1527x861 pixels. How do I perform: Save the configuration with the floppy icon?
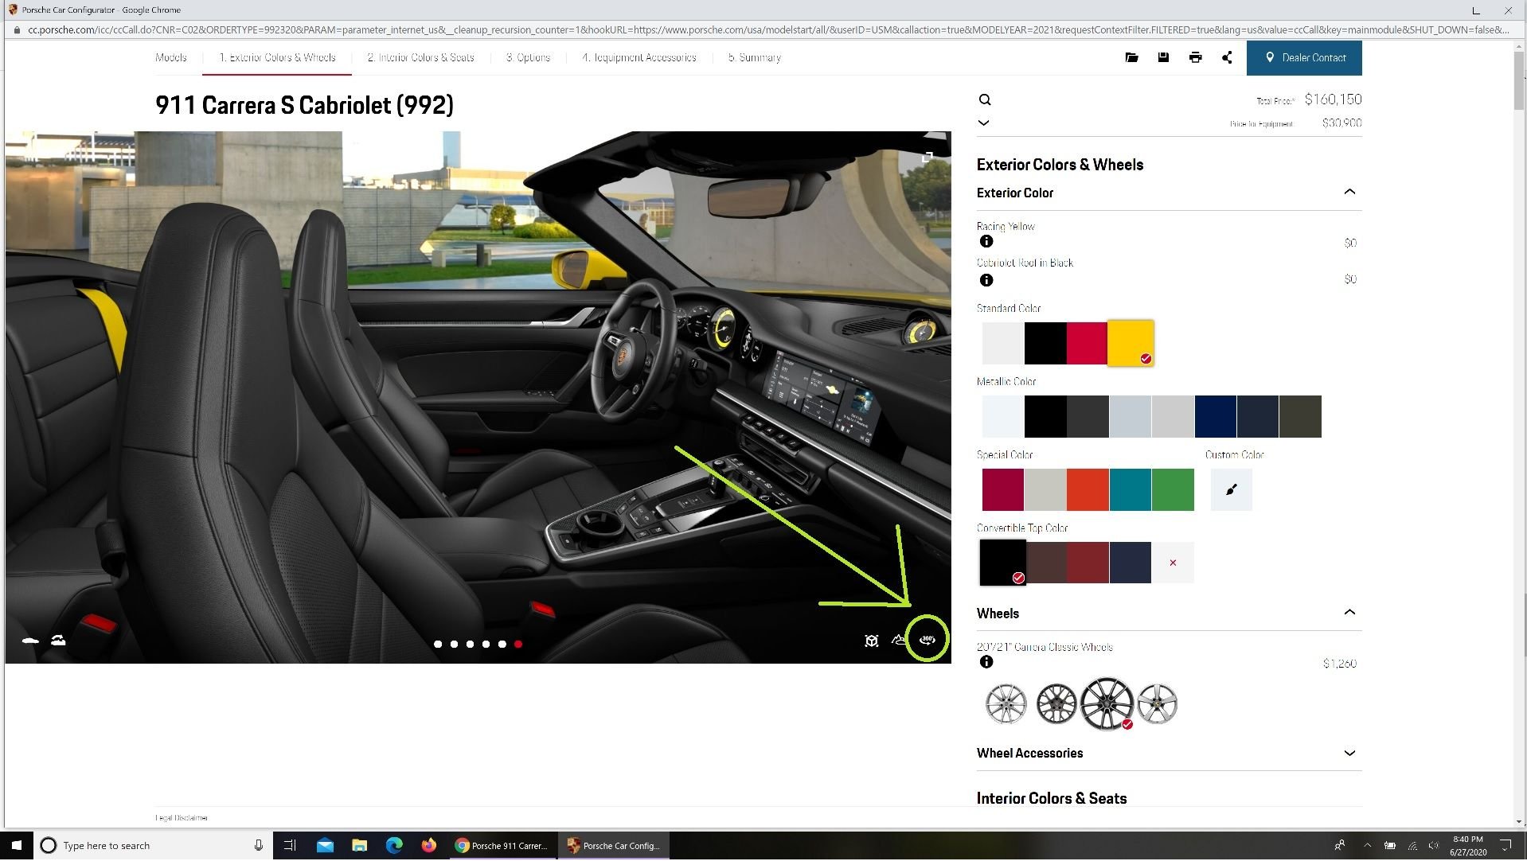pos(1163,57)
